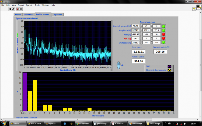Click the green LED for Wartość sk
This screenshot has width=202, height=126.
point(163,42)
